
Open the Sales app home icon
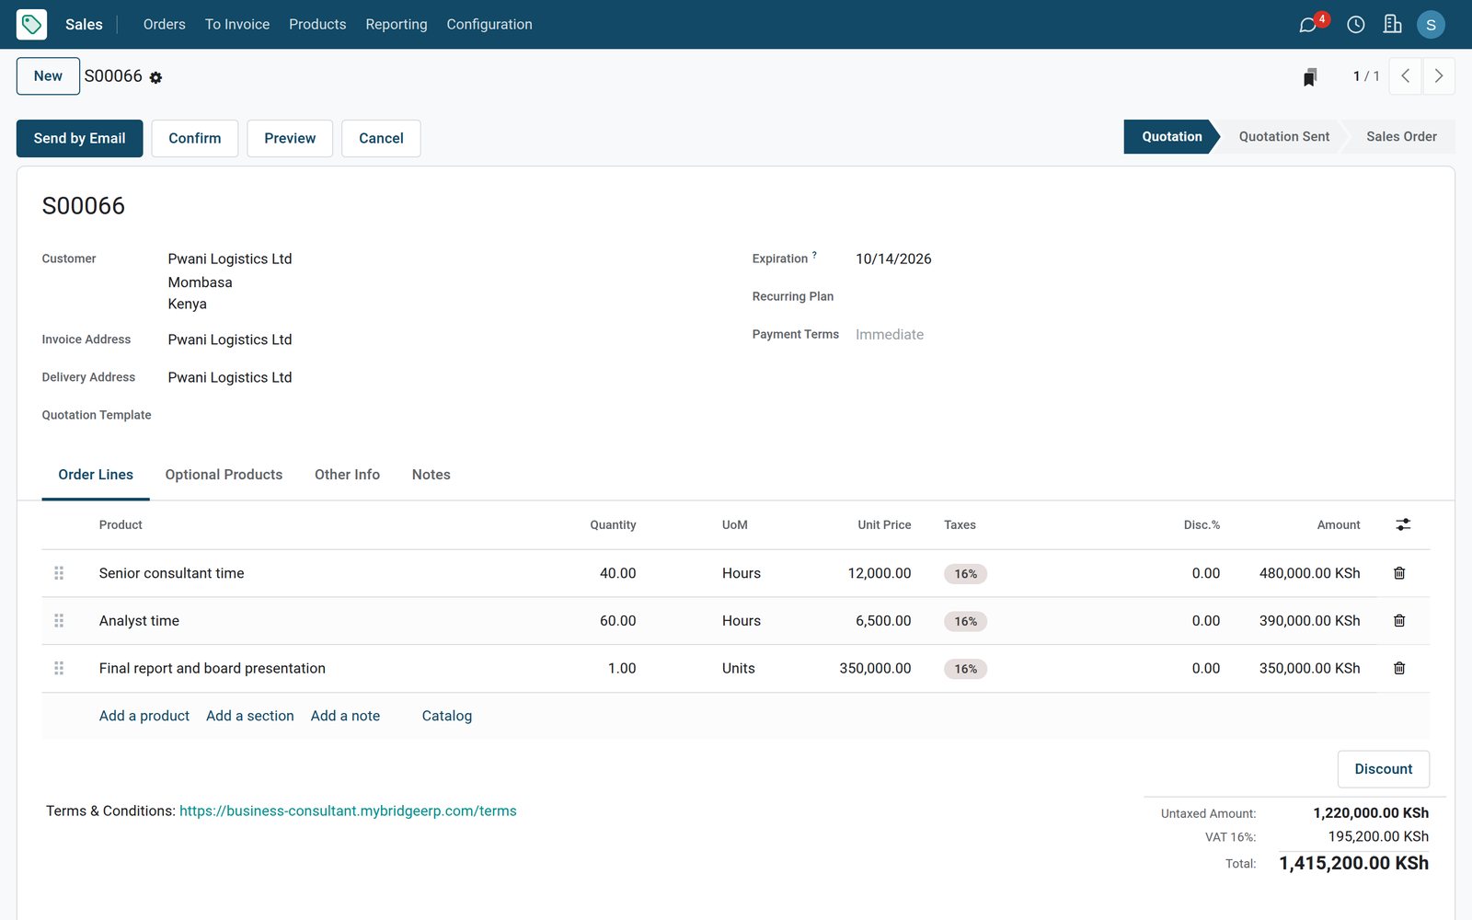pyautogui.click(x=31, y=24)
